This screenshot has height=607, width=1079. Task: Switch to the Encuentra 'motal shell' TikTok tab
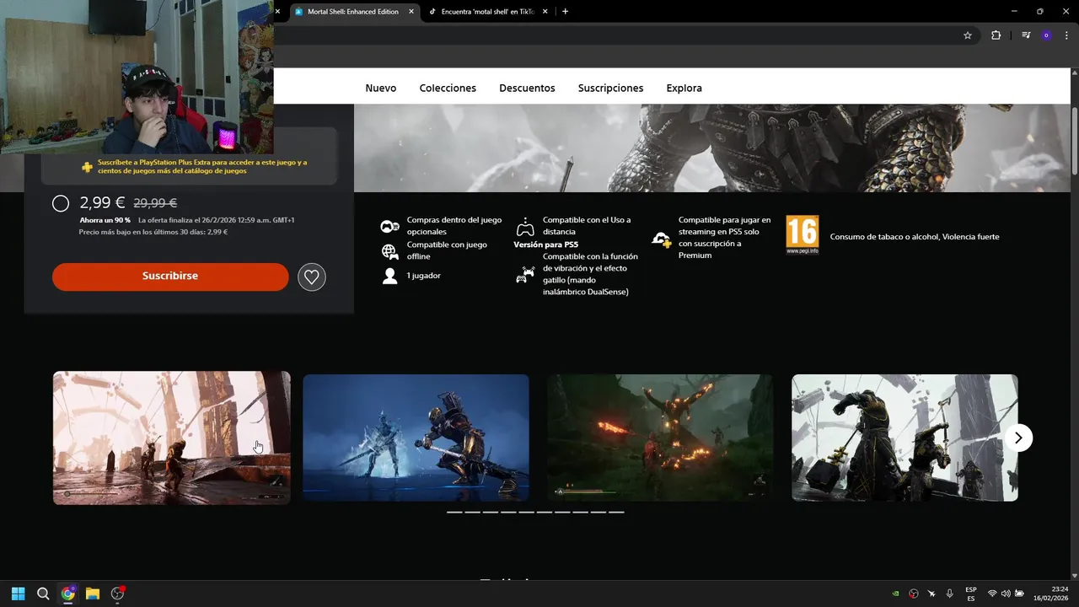487,12
